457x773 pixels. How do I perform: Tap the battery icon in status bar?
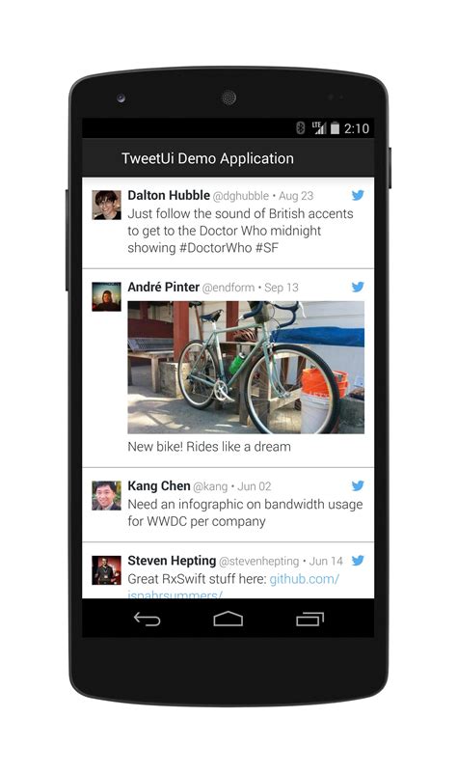pyautogui.click(x=335, y=128)
